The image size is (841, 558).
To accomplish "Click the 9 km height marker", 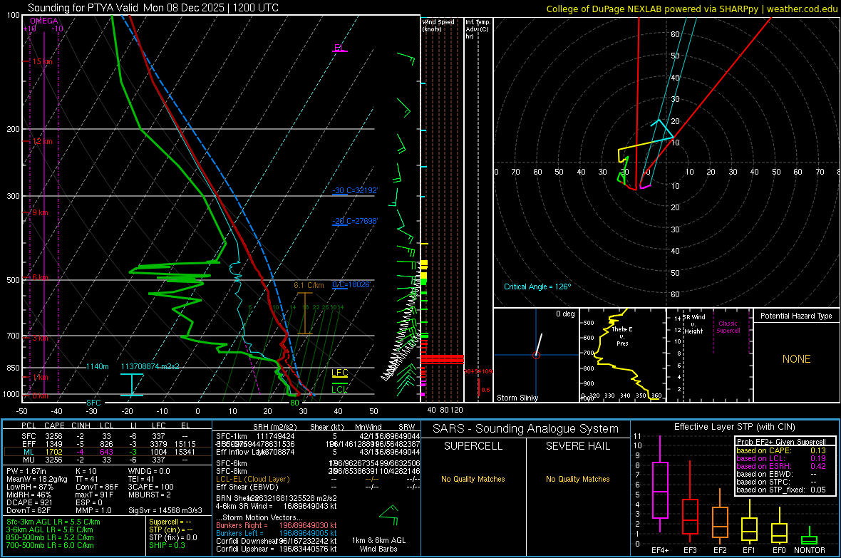I will coord(40,212).
